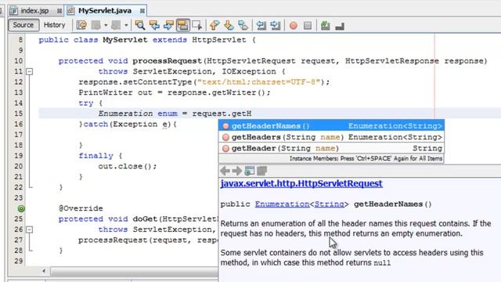Follow the Enumeration link in Javadoc
Viewport: 501px width, 282px height.
pyautogui.click(x=282, y=204)
